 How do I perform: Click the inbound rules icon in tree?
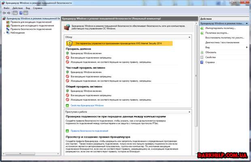(8, 22)
